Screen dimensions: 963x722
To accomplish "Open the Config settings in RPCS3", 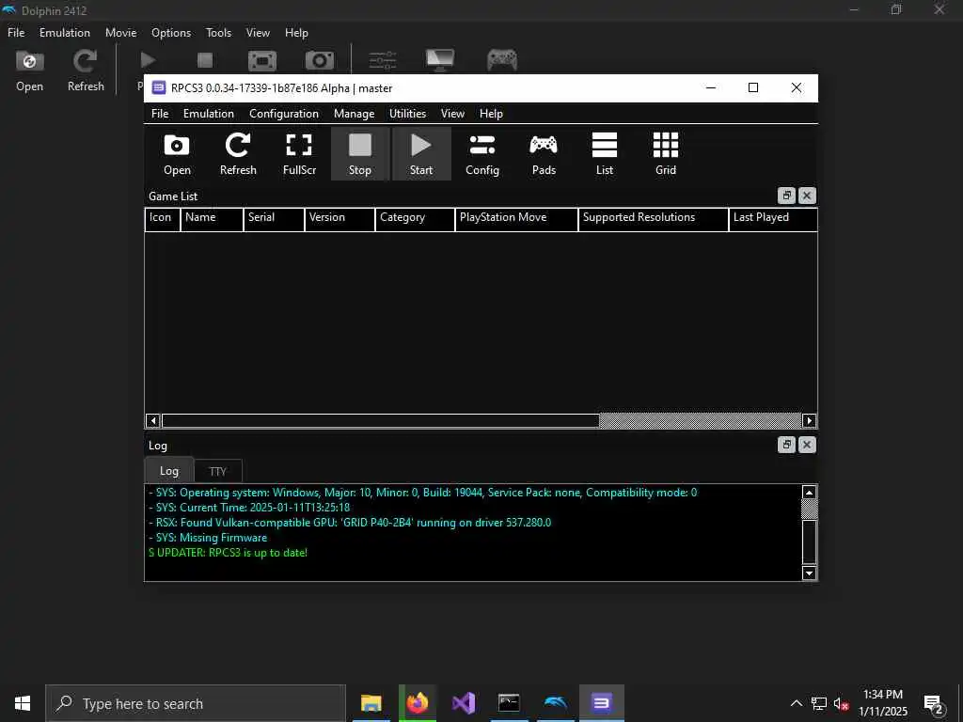I will coord(482,153).
